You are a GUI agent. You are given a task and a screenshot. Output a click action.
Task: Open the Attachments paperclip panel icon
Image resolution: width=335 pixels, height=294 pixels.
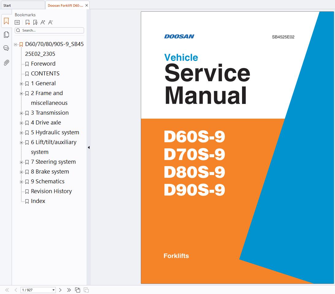pyautogui.click(x=6, y=63)
